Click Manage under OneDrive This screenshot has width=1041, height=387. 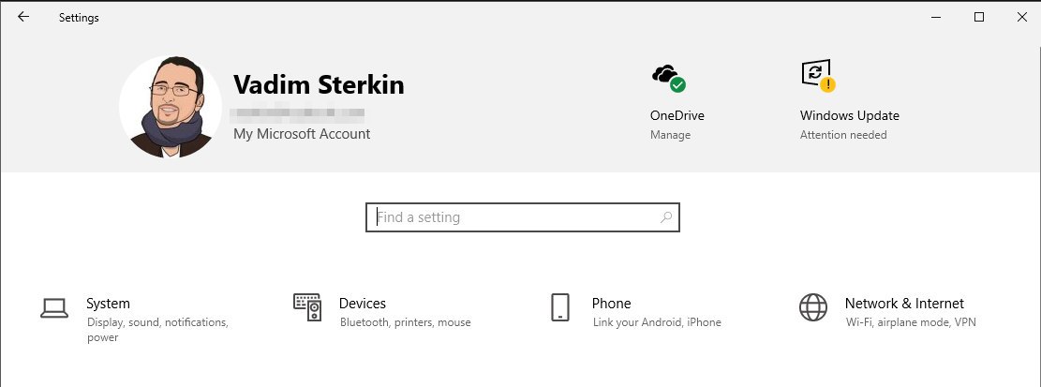(x=670, y=135)
